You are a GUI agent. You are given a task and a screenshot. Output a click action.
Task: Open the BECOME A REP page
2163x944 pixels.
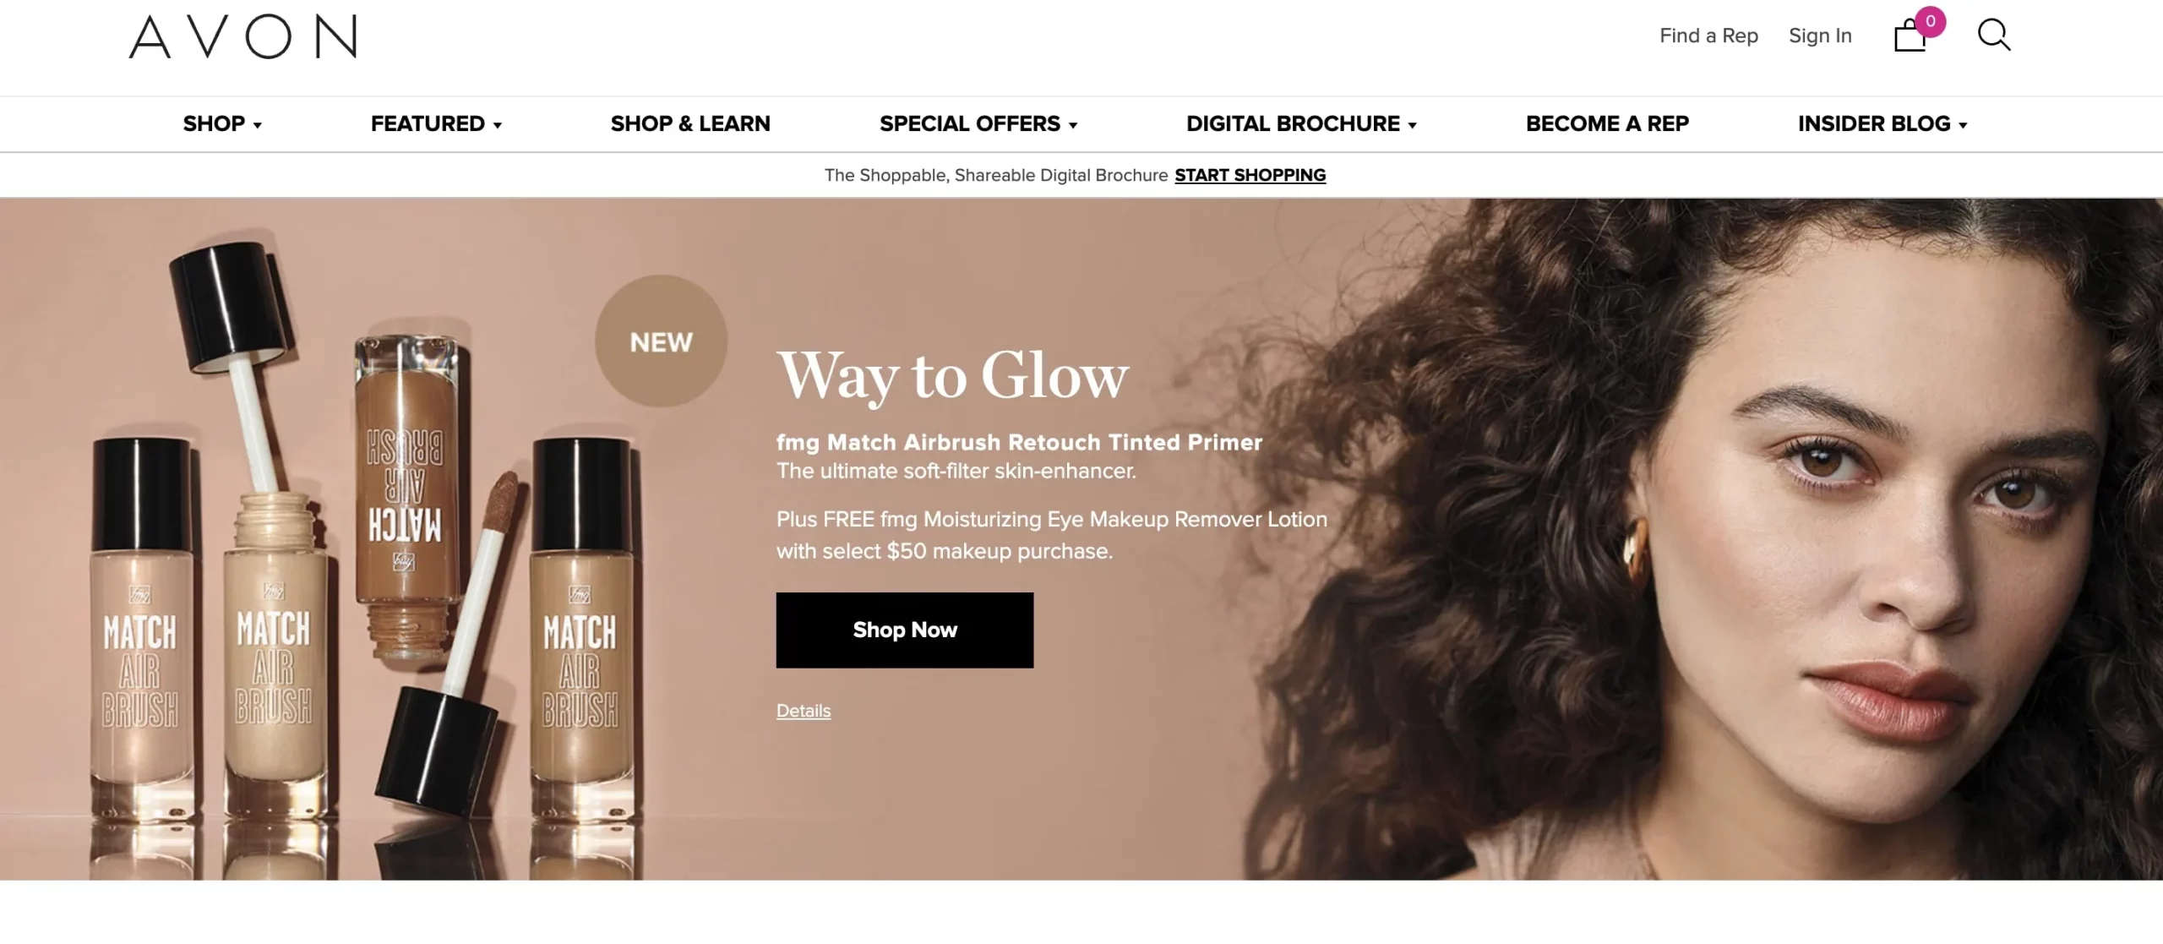(1607, 124)
